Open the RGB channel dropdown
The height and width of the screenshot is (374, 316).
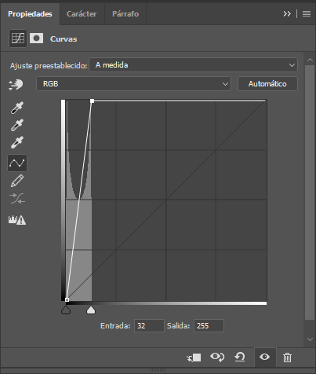[133, 84]
